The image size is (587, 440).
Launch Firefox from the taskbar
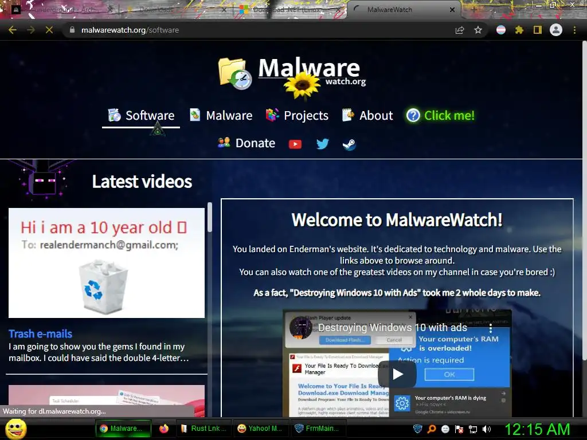pos(163,429)
